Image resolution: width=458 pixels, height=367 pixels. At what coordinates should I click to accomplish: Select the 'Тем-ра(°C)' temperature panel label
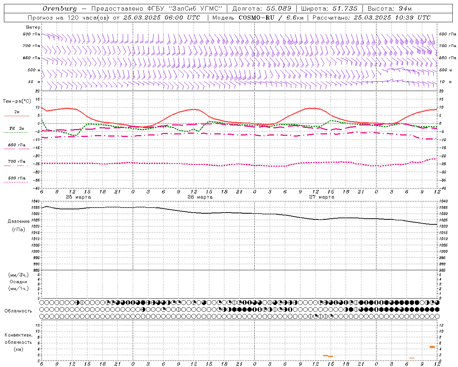tap(17, 101)
